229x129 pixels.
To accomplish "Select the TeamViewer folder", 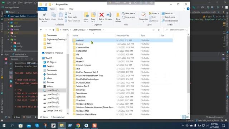I will point(81,93).
